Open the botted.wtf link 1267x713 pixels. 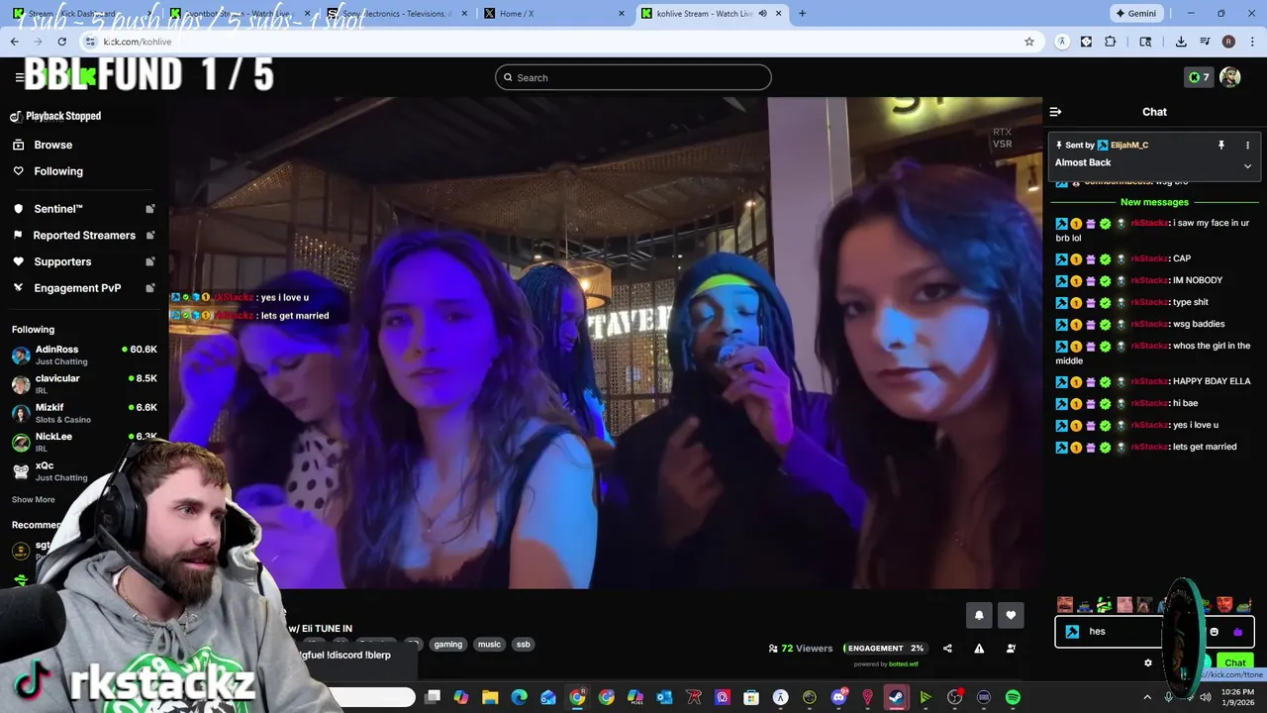coord(903,664)
